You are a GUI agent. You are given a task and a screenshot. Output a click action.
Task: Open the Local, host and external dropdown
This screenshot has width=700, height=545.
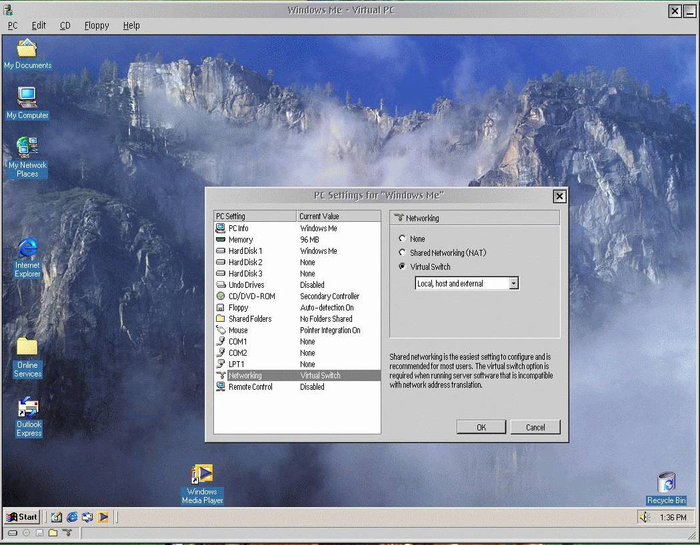coord(514,283)
